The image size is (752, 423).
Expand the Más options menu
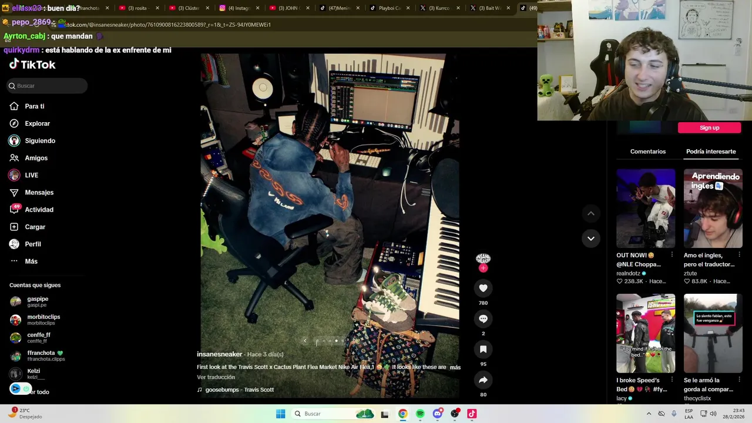point(31,261)
